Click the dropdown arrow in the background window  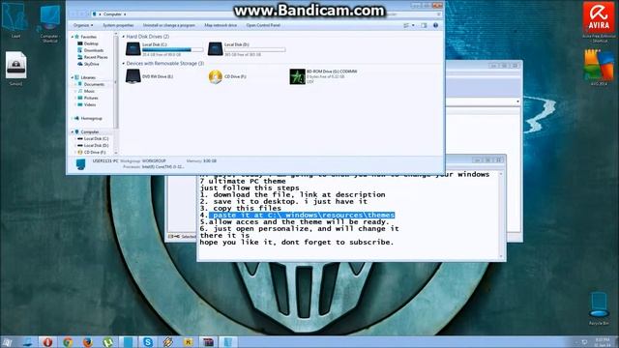coord(517,101)
